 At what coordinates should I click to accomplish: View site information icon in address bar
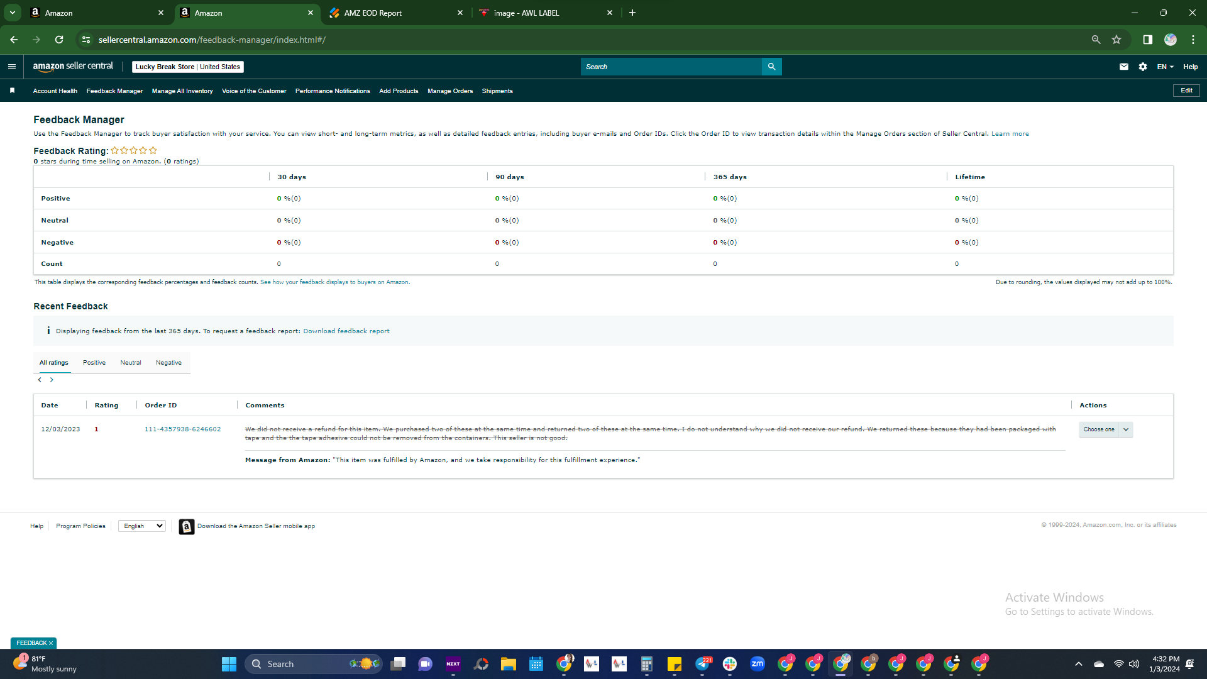pyautogui.click(x=86, y=40)
